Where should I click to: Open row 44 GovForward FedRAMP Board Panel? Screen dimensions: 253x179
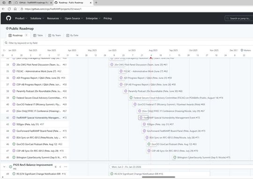[x=39, y=131]
